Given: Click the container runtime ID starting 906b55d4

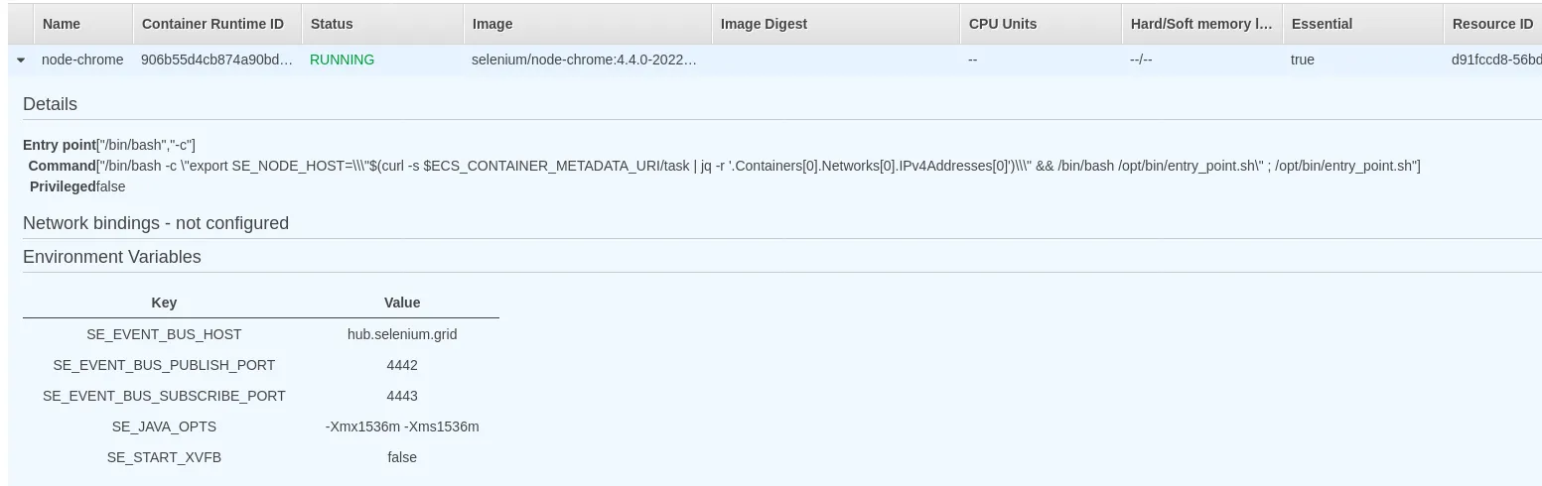Looking at the screenshot, I should pyautogui.click(x=216, y=60).
